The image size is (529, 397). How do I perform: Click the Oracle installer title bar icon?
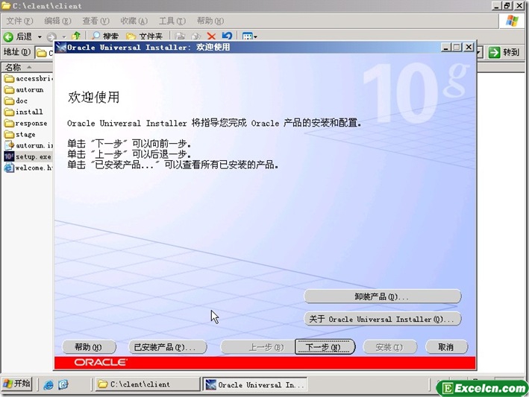[x=60, y=47]
